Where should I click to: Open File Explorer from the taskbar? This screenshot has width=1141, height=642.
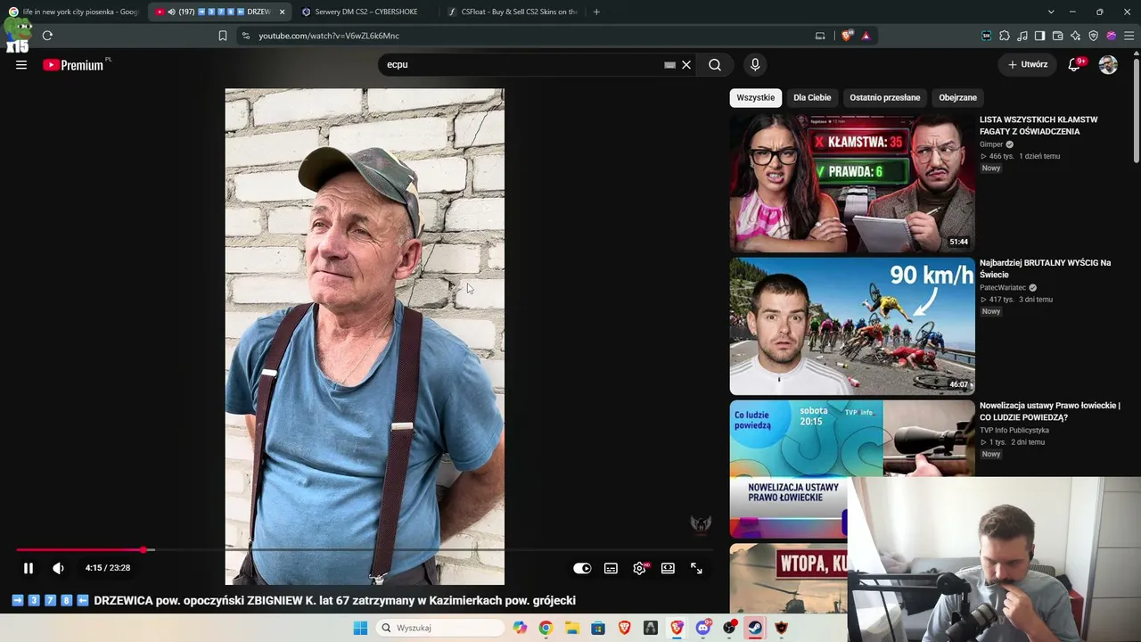[x=572, y=628]
